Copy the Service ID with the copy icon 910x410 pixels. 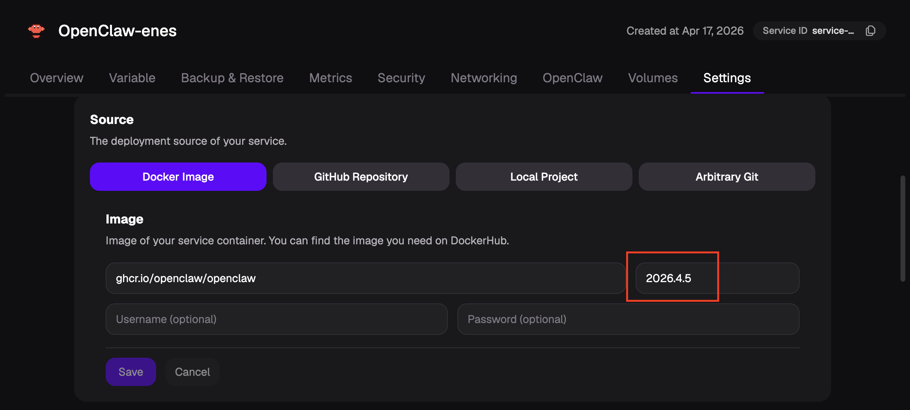tap(871, 31)
